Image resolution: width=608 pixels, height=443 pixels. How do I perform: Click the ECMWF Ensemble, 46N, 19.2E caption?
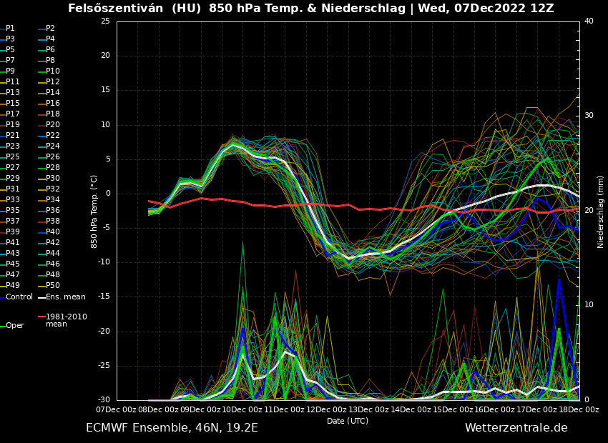tap(172, 428)
